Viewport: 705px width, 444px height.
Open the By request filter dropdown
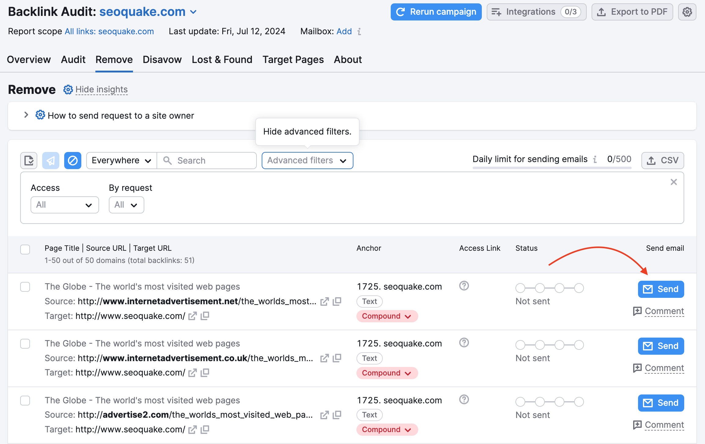pos(126,205)
